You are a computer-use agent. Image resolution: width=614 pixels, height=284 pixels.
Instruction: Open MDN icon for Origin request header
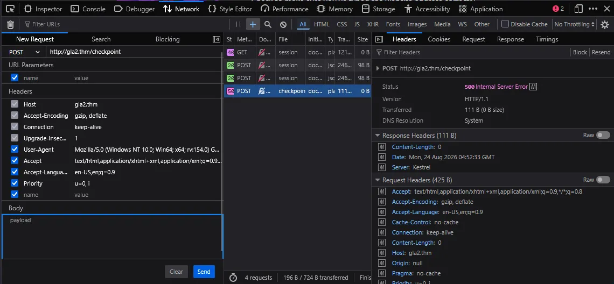[382, 263]
